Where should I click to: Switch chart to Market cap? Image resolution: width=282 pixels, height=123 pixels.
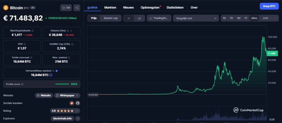(111, 18)
